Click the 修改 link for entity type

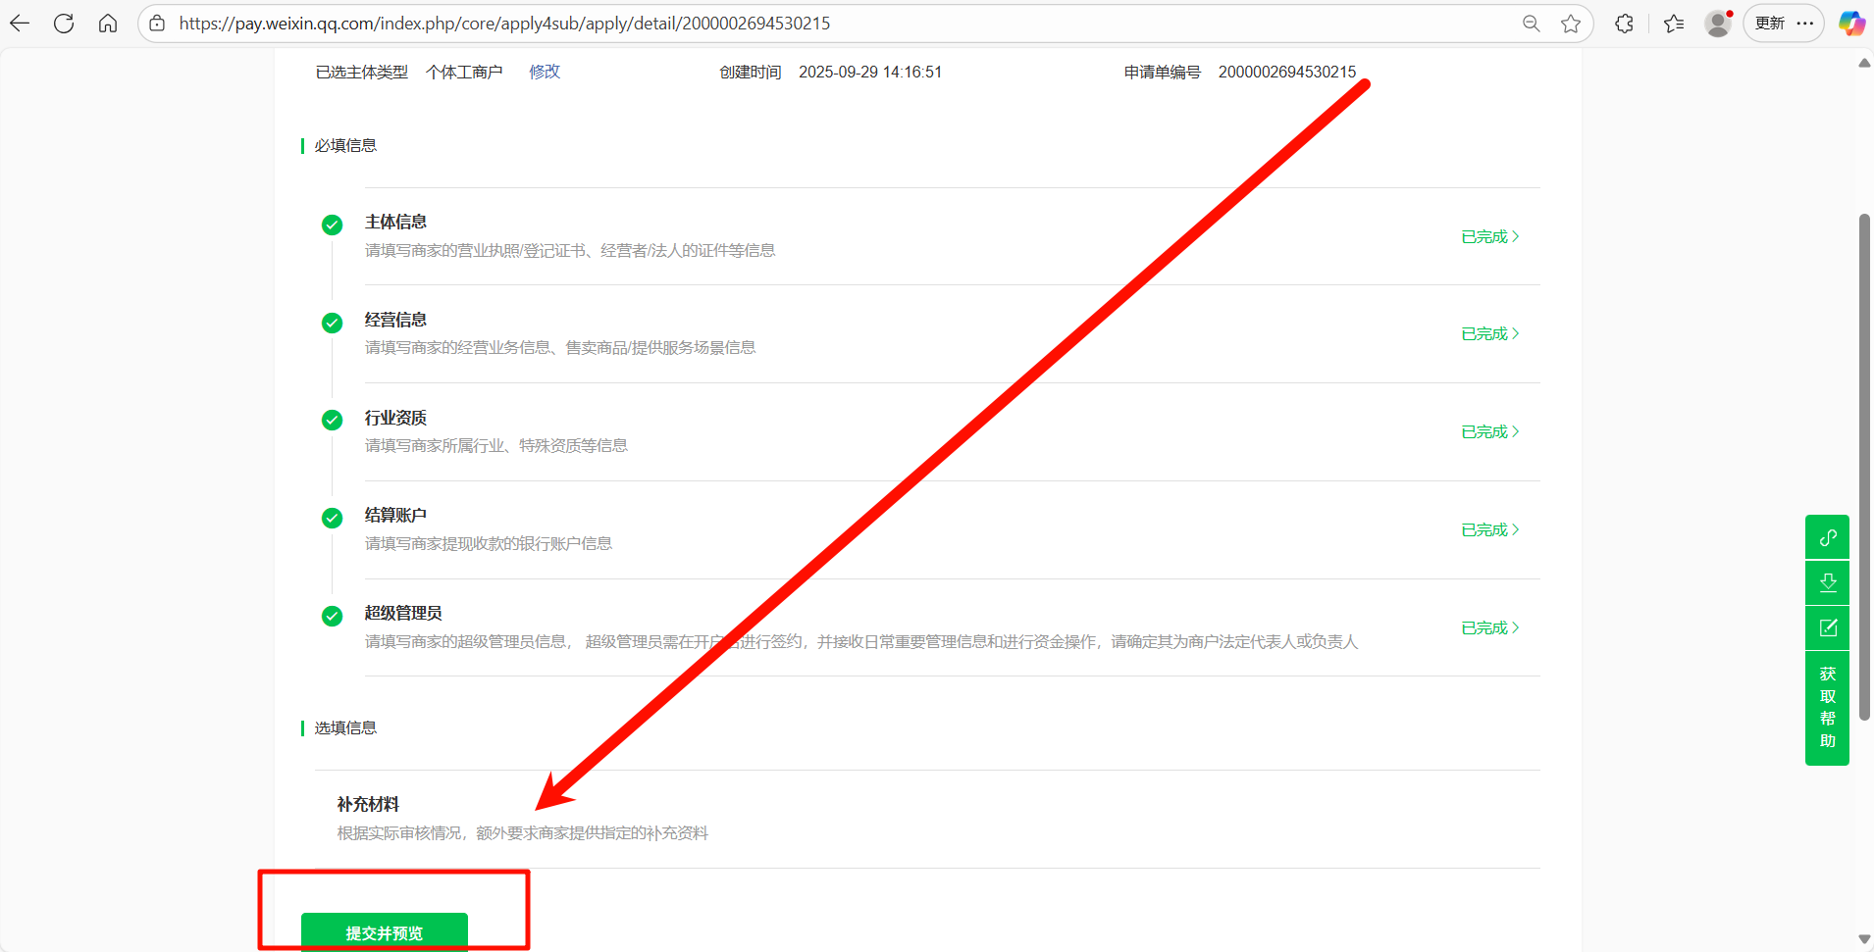click(545, 72)
